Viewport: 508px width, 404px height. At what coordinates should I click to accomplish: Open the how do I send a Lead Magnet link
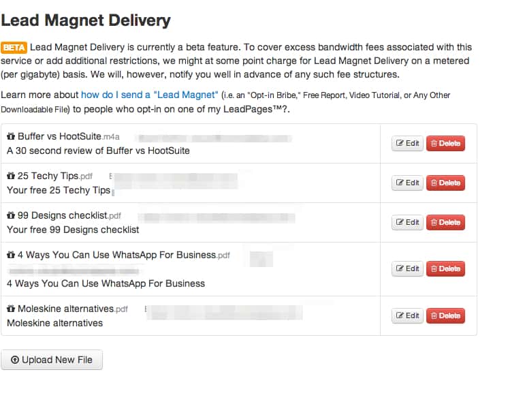(x=149, y=95)
